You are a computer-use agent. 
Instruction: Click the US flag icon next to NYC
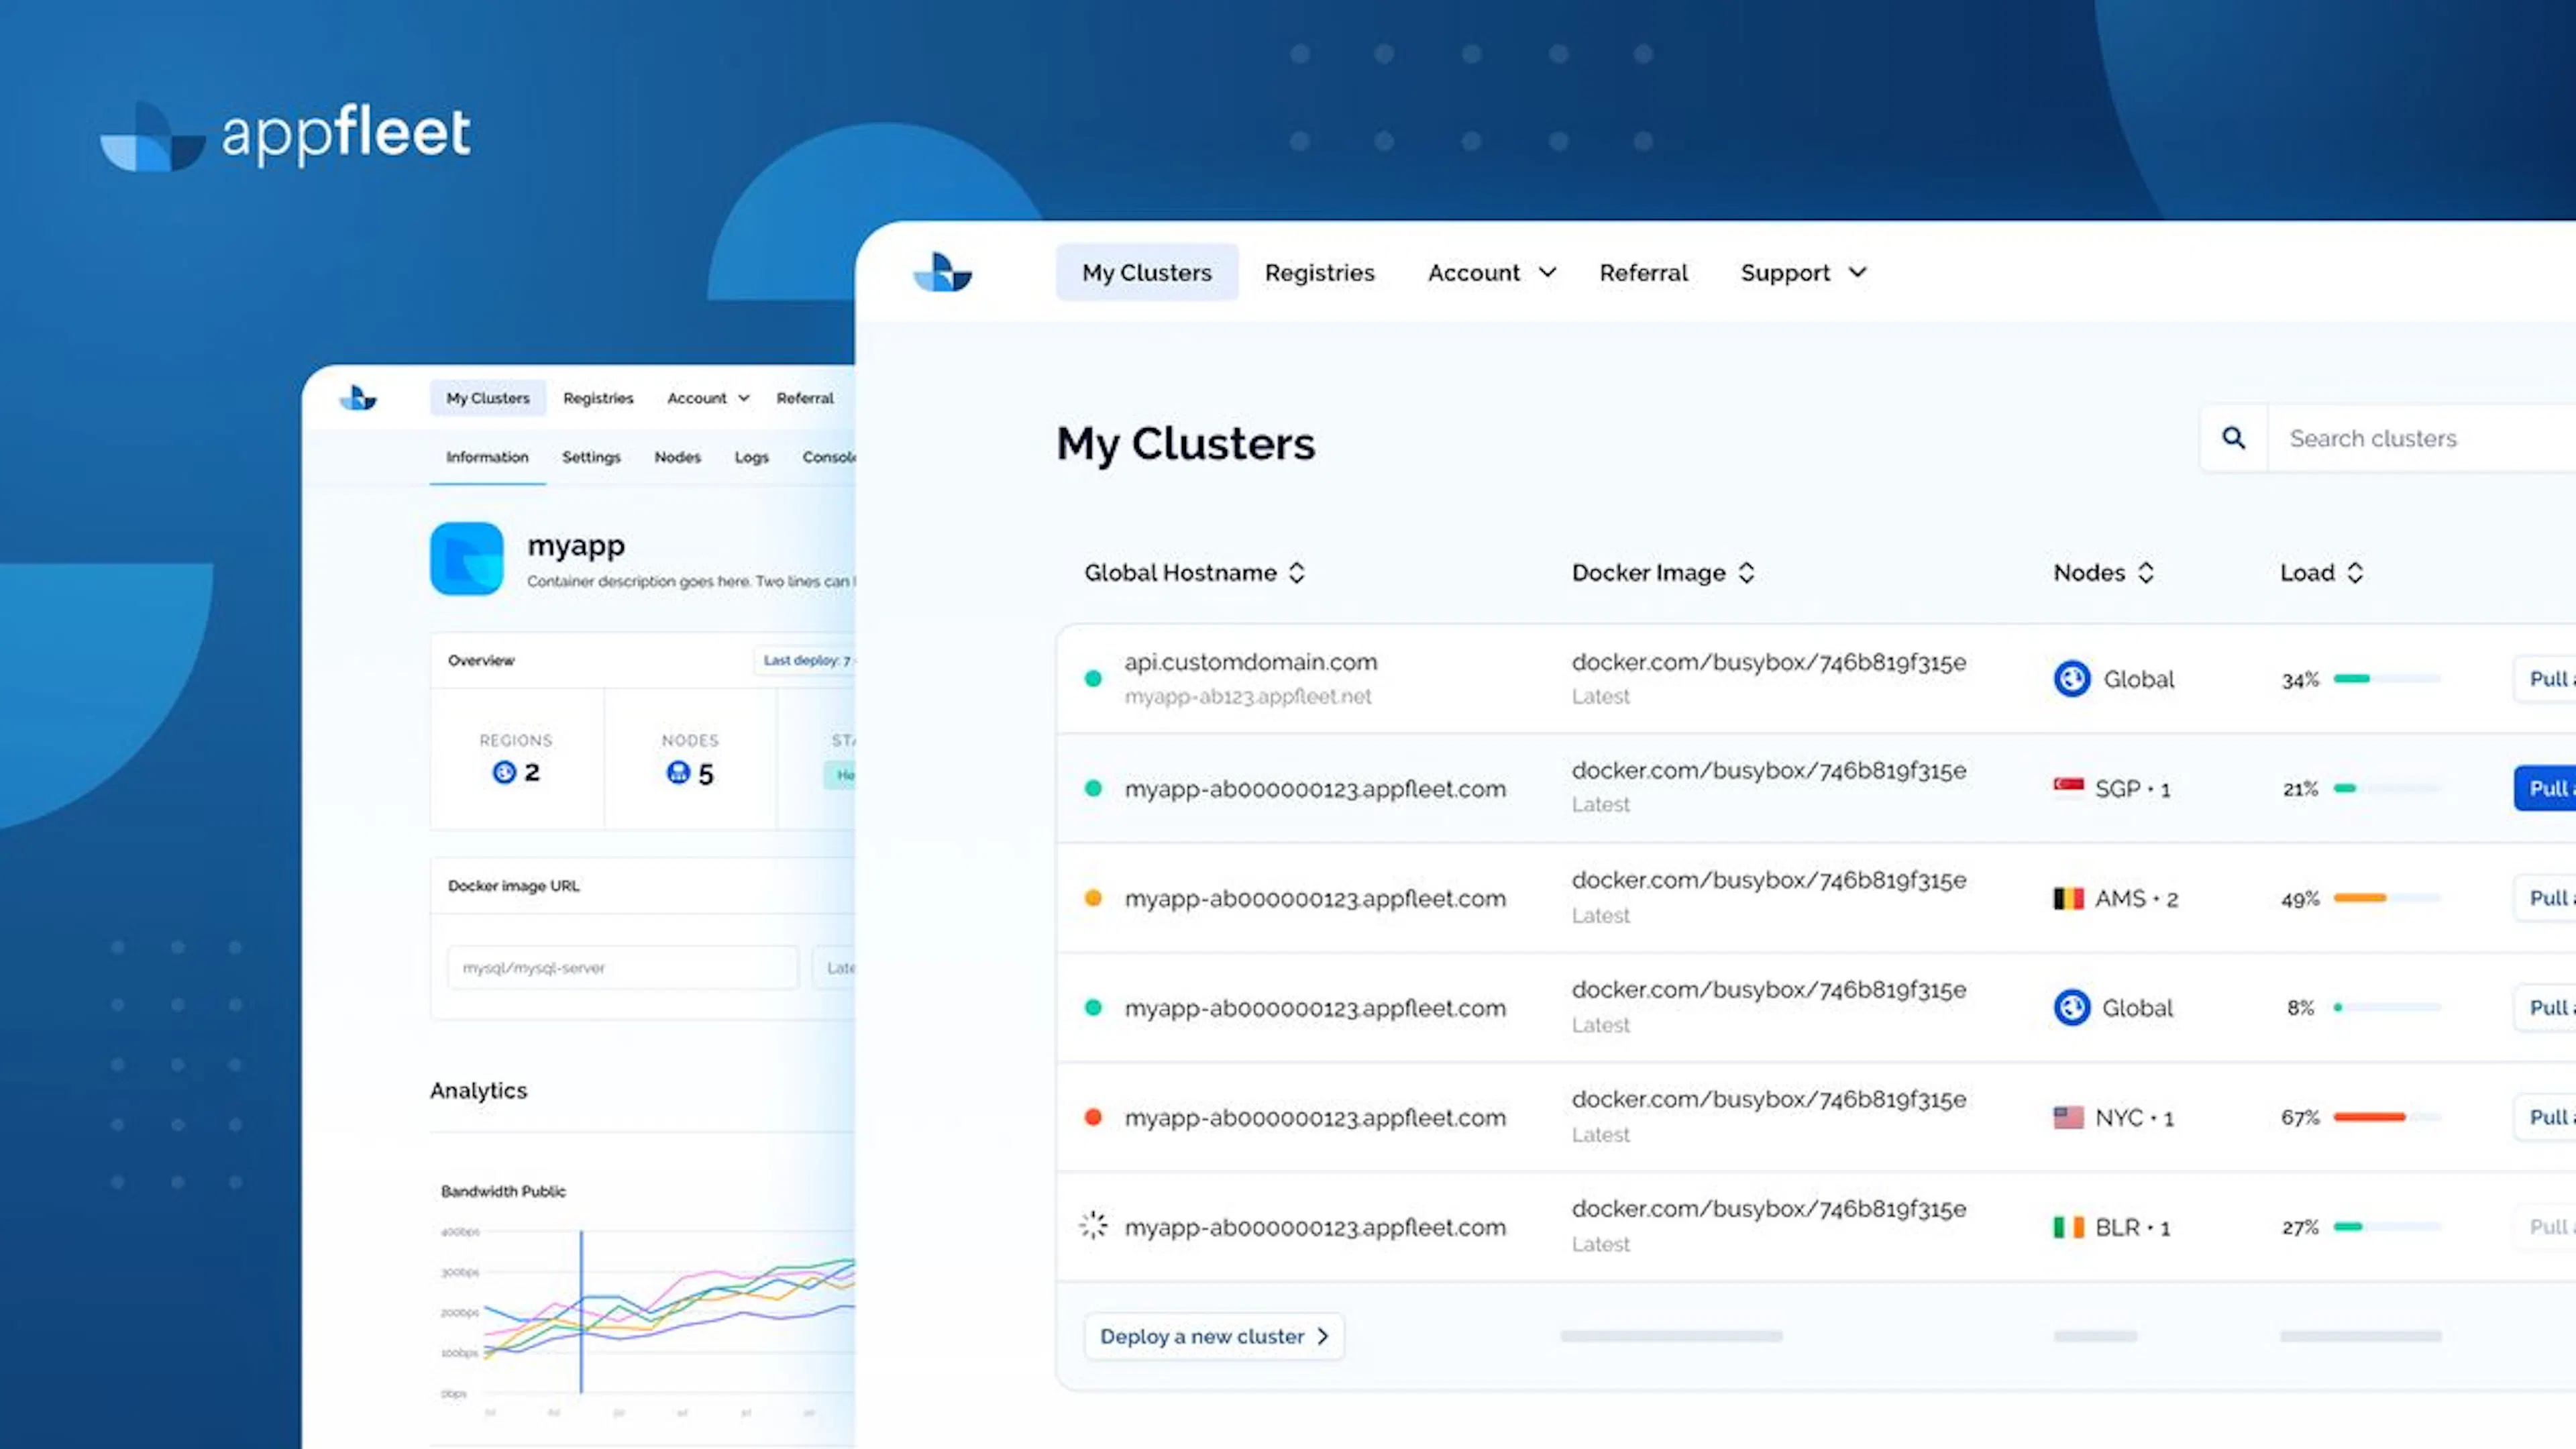tap(2068, 1117)
